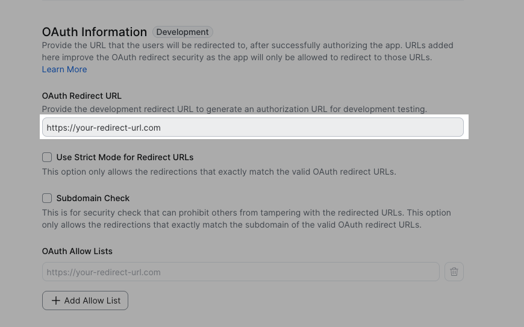Click the Subdomain Check label text
Viewport: 524px width, 327px height.
pyautogui.click(x=93, y=198)
